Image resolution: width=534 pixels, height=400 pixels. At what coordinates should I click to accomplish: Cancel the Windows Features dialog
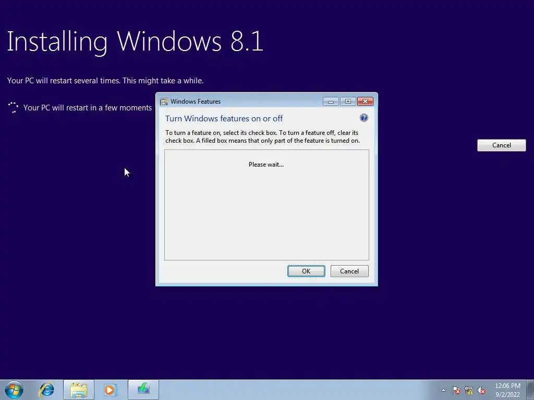[349, 271]
